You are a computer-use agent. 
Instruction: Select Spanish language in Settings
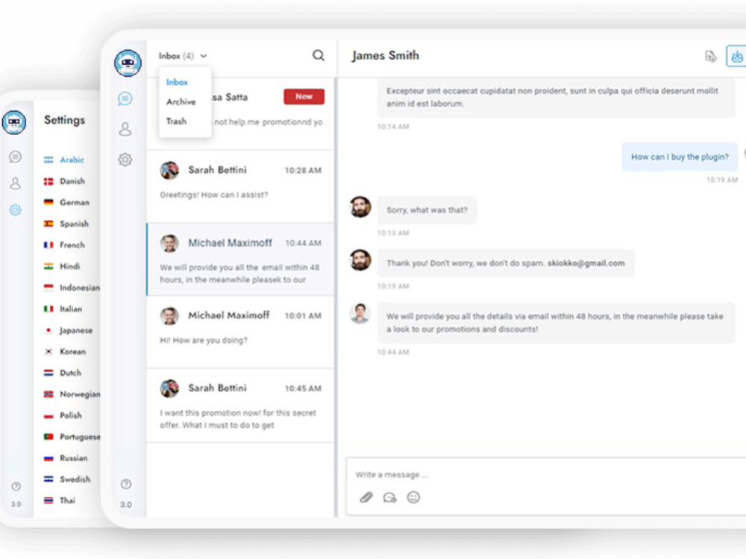point(66,224)
